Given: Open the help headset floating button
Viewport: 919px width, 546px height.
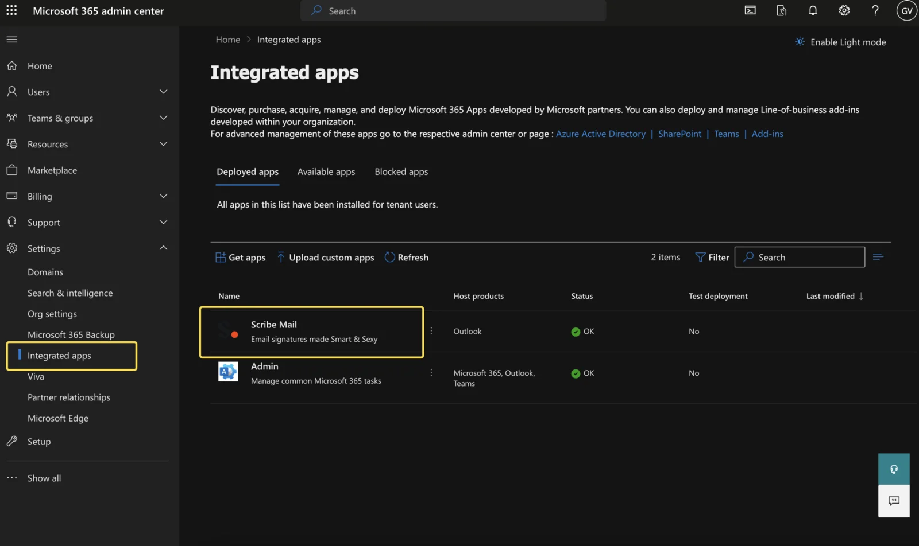Looking at the screenshot, I should (x=894, y=469).
